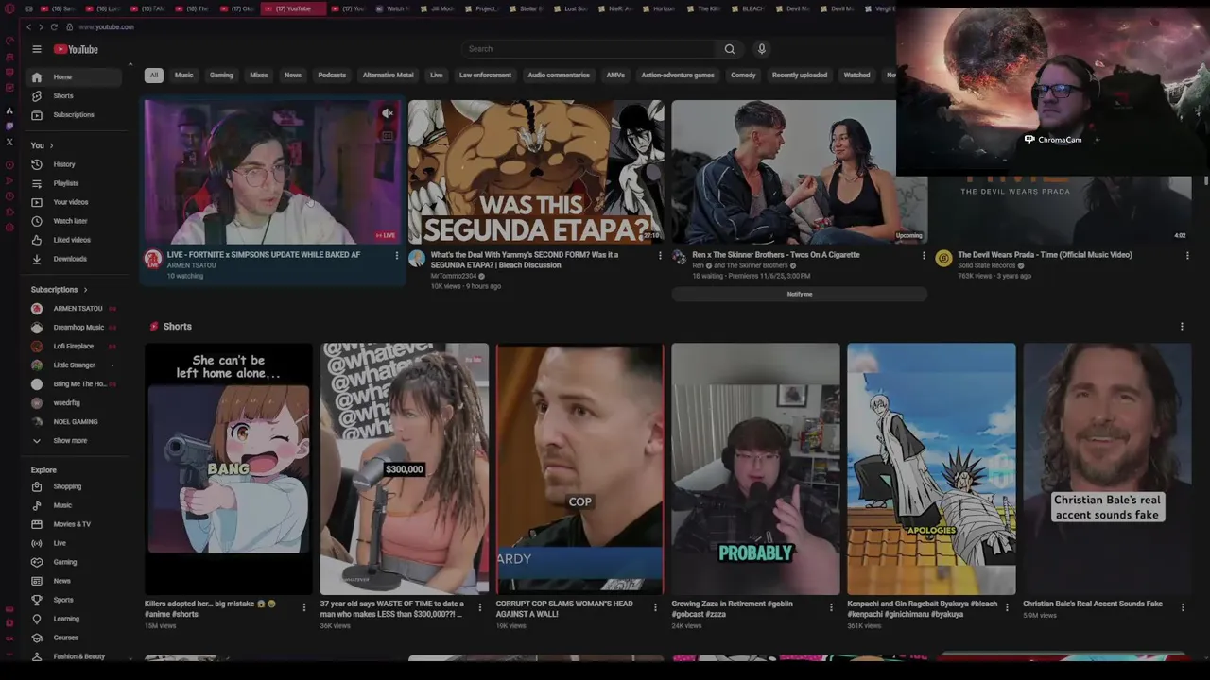The height and width of the screenshot is (680, 1210).
Task: Play the Kenpachi and Gin Ragebait short
Action: [x=931, y=469]
